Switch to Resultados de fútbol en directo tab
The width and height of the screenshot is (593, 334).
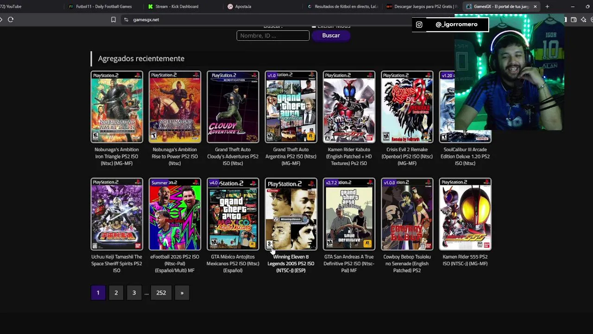tap(343, 6)
